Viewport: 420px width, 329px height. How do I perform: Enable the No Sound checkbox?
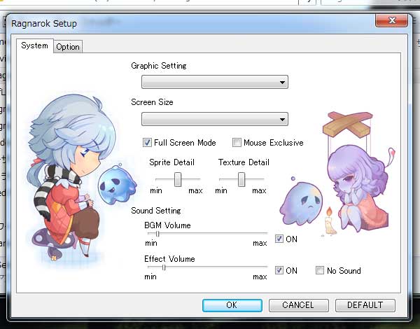[x=320, y=270]
